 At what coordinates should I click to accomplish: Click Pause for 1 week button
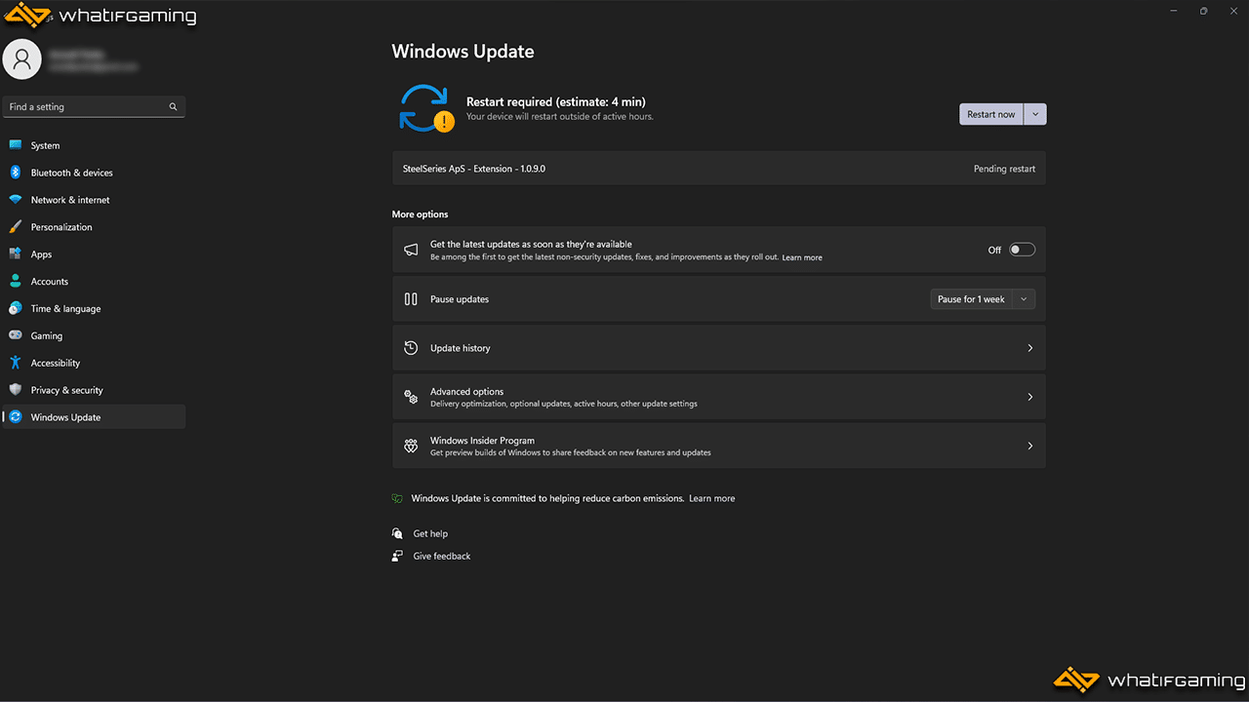click(971, 299)
